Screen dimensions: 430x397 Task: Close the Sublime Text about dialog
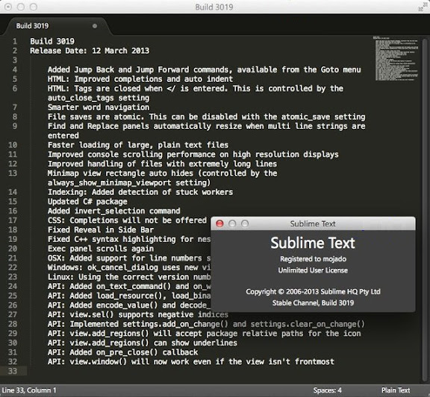pyautogui.click(x=219, y=223)
